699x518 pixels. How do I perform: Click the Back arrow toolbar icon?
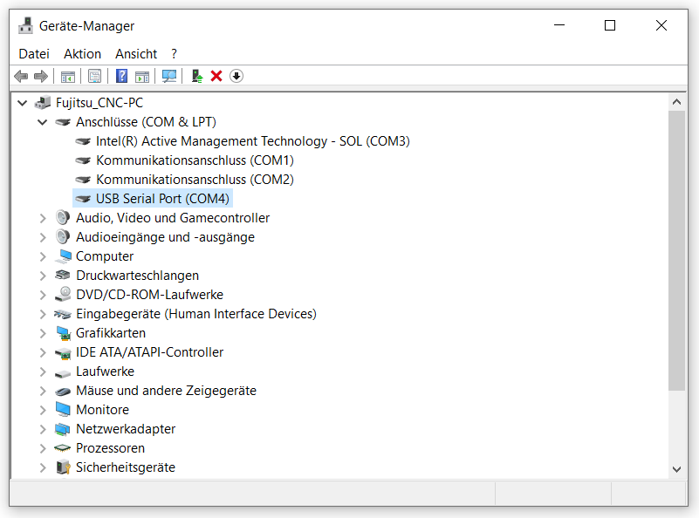[x=21, y=76]
